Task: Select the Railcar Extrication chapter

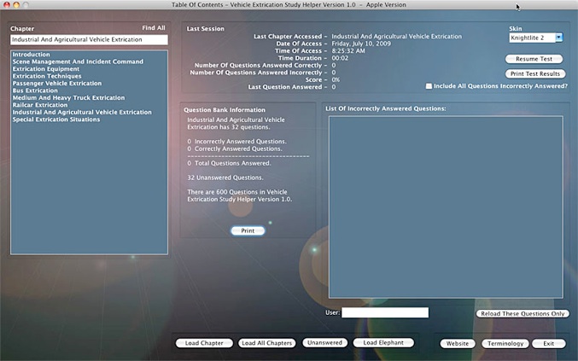Action: [40, 105]
